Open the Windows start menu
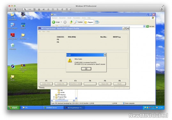172x120 pixels. [14, 108]
